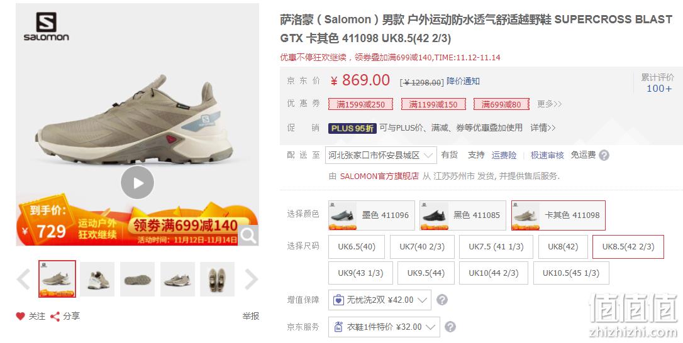Open help icon beside 无忧洗2双 option
This screenshot has height=343, width=683.
point(442,300)
